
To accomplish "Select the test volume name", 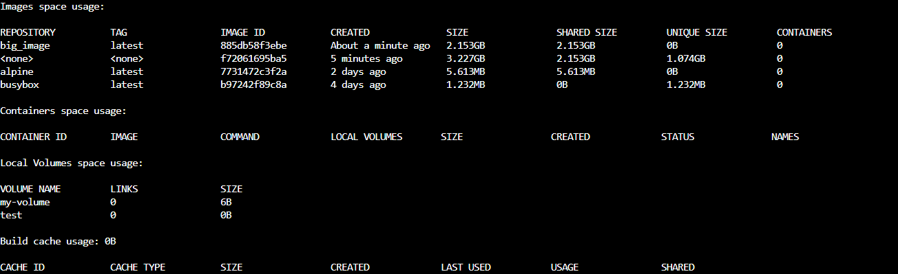I will click(x=11, y=215).
